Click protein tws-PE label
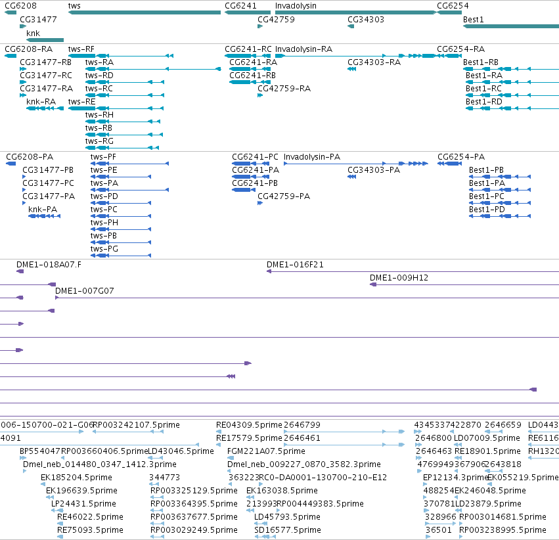Image resolution: width=559 pixels, height=540 pixels. click(104, 170)
